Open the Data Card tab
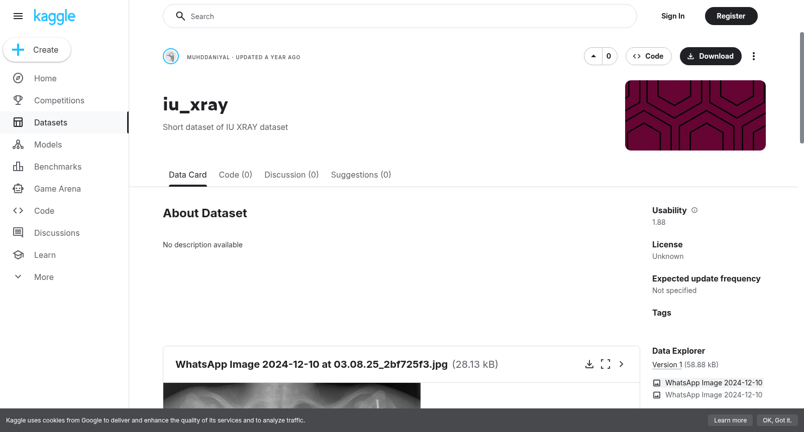 pos(187,175)
